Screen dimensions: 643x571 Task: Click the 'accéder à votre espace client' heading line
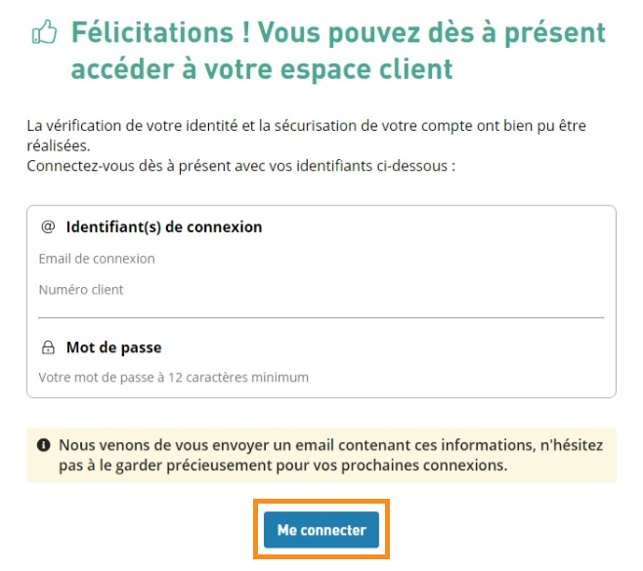pos(262,69)
